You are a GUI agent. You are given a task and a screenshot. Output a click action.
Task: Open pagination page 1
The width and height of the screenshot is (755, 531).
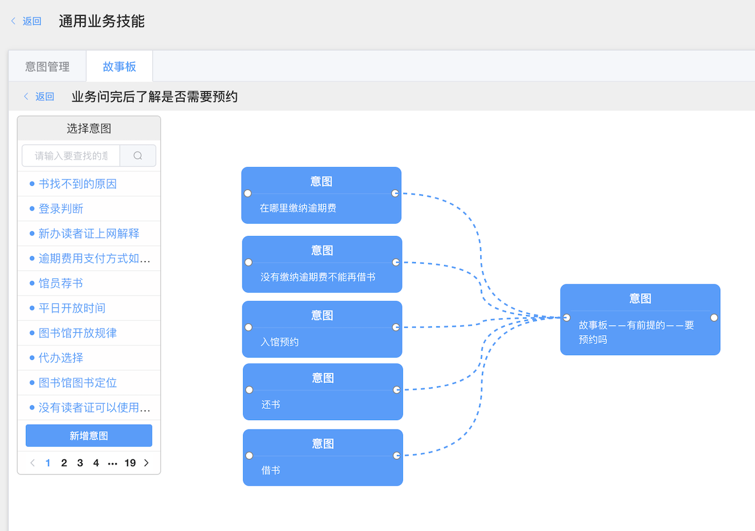click(48, 463)
